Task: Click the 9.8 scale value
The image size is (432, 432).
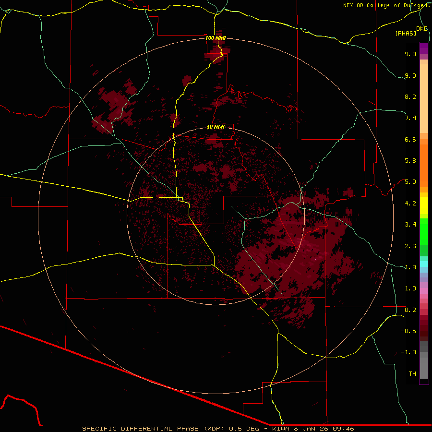Action: 410,54
